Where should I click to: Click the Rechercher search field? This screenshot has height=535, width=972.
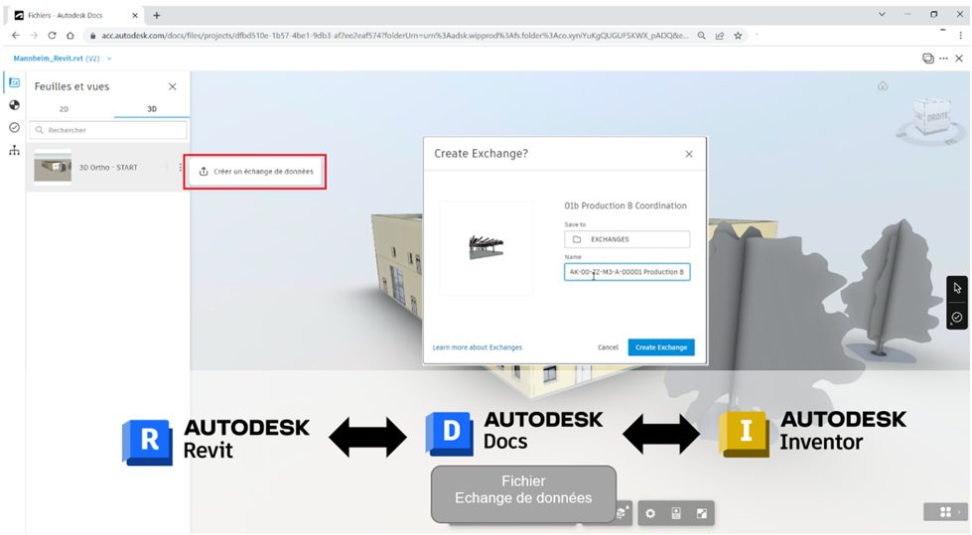(108, 130)
